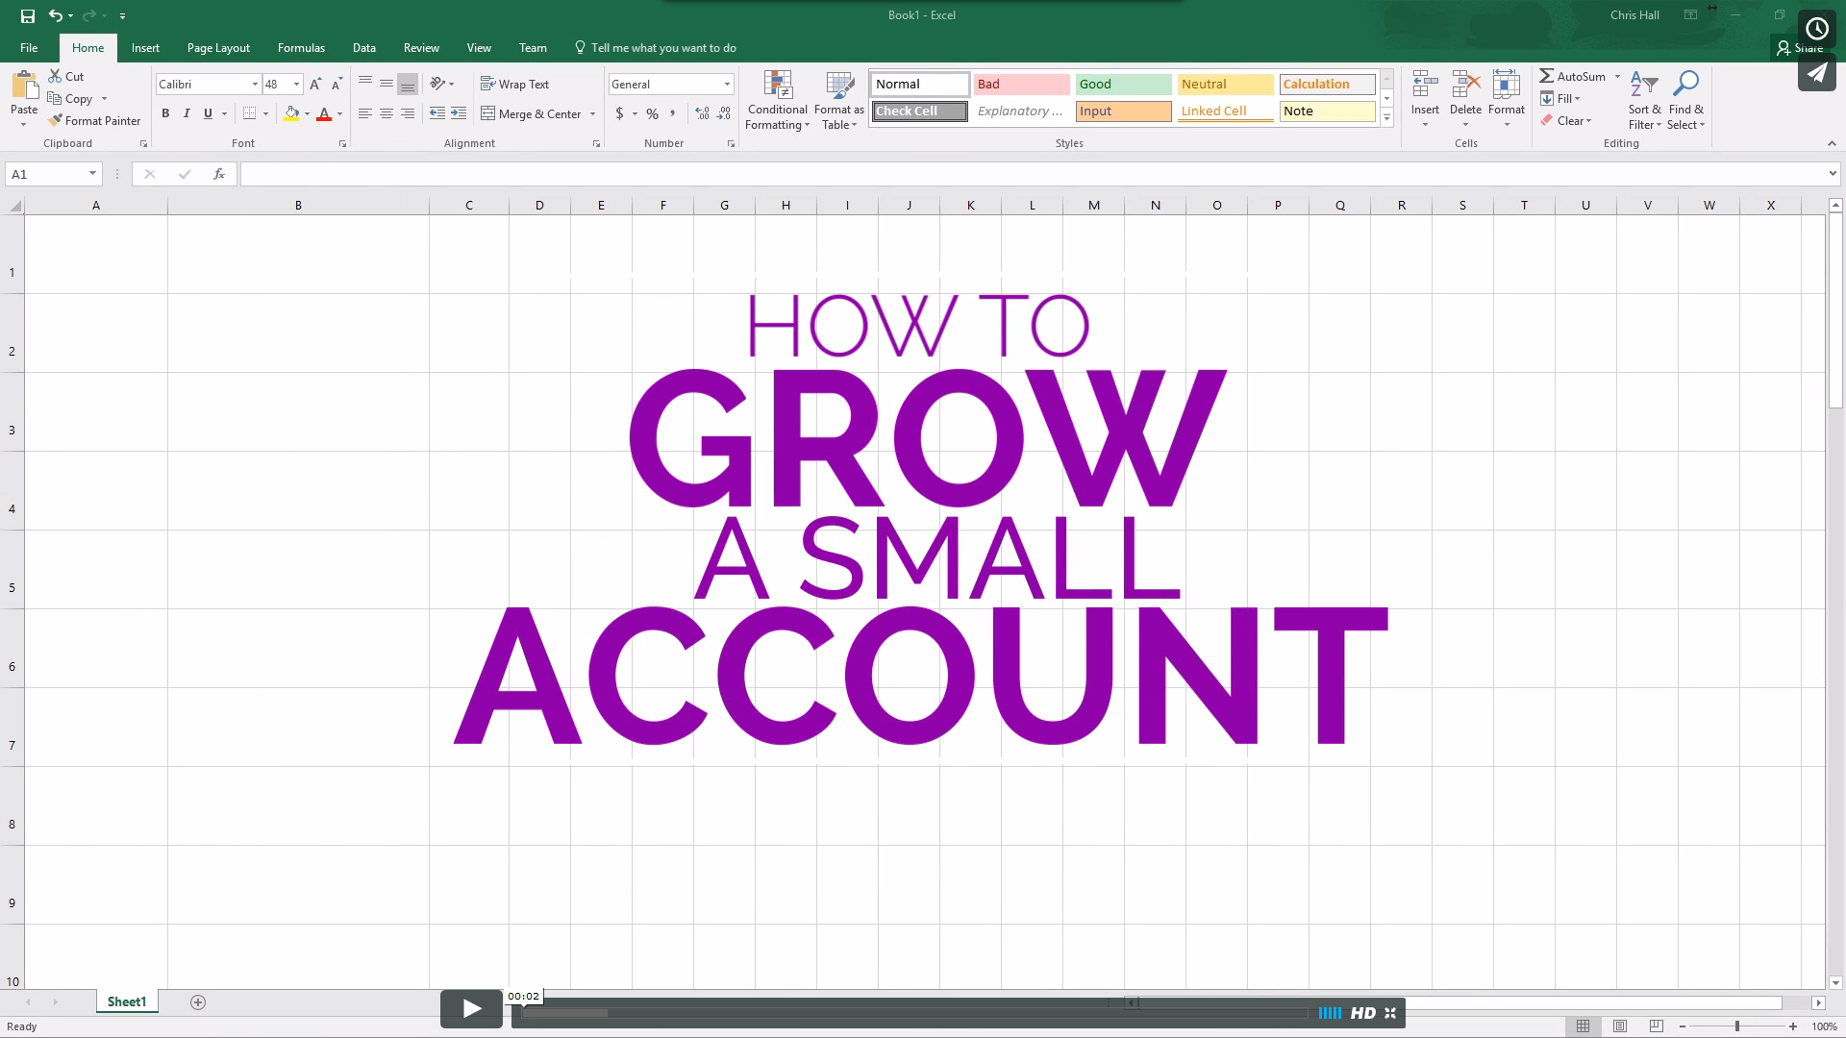Add a new sheet with the plus icon

coord(198,1002)
